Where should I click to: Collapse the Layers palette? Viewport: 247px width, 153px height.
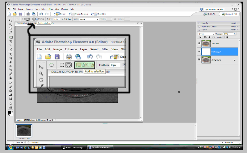coord(199,30)
